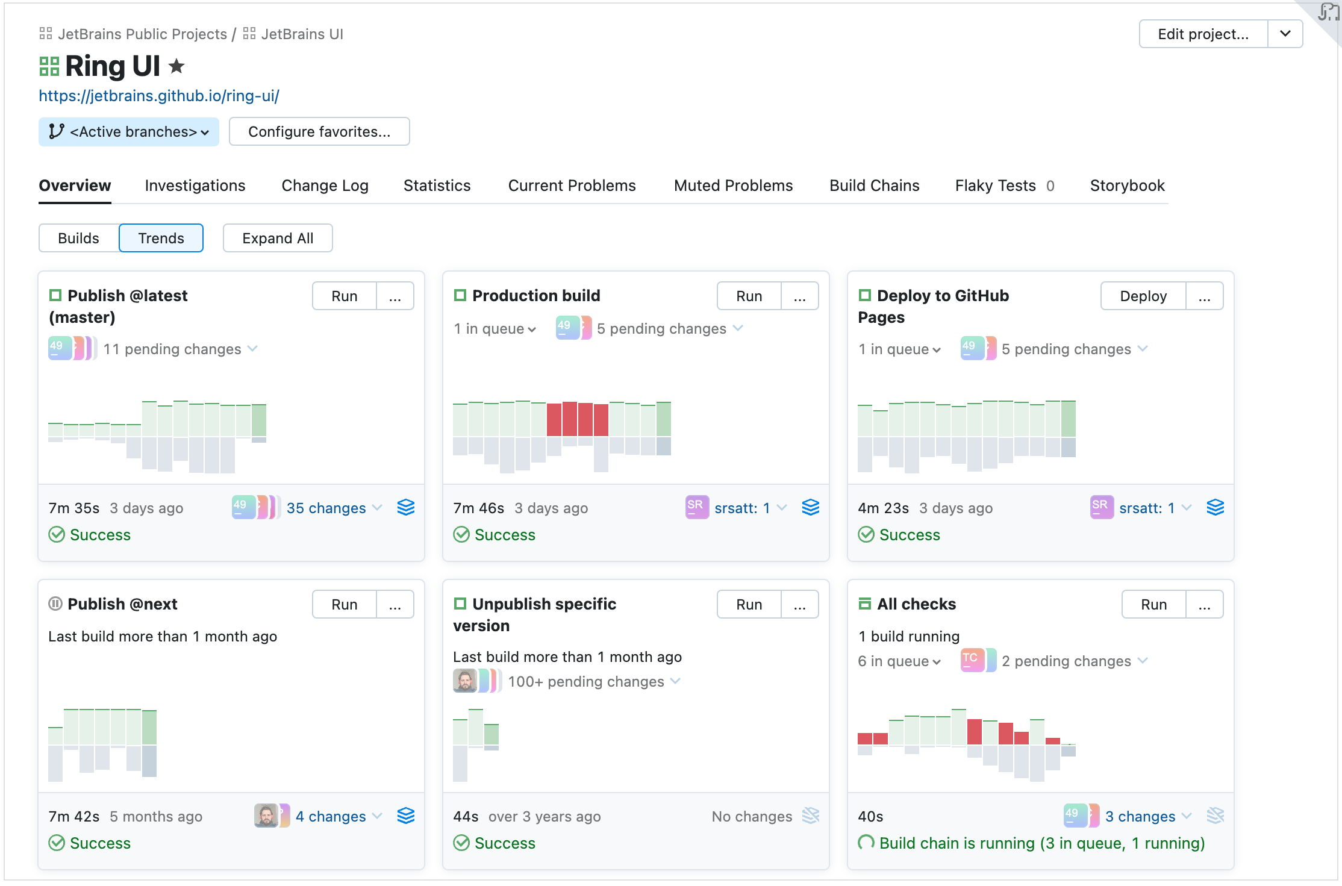Screen dimensions: 1342x886
Task: Open the Active branches dropdown
Action: 129,131
